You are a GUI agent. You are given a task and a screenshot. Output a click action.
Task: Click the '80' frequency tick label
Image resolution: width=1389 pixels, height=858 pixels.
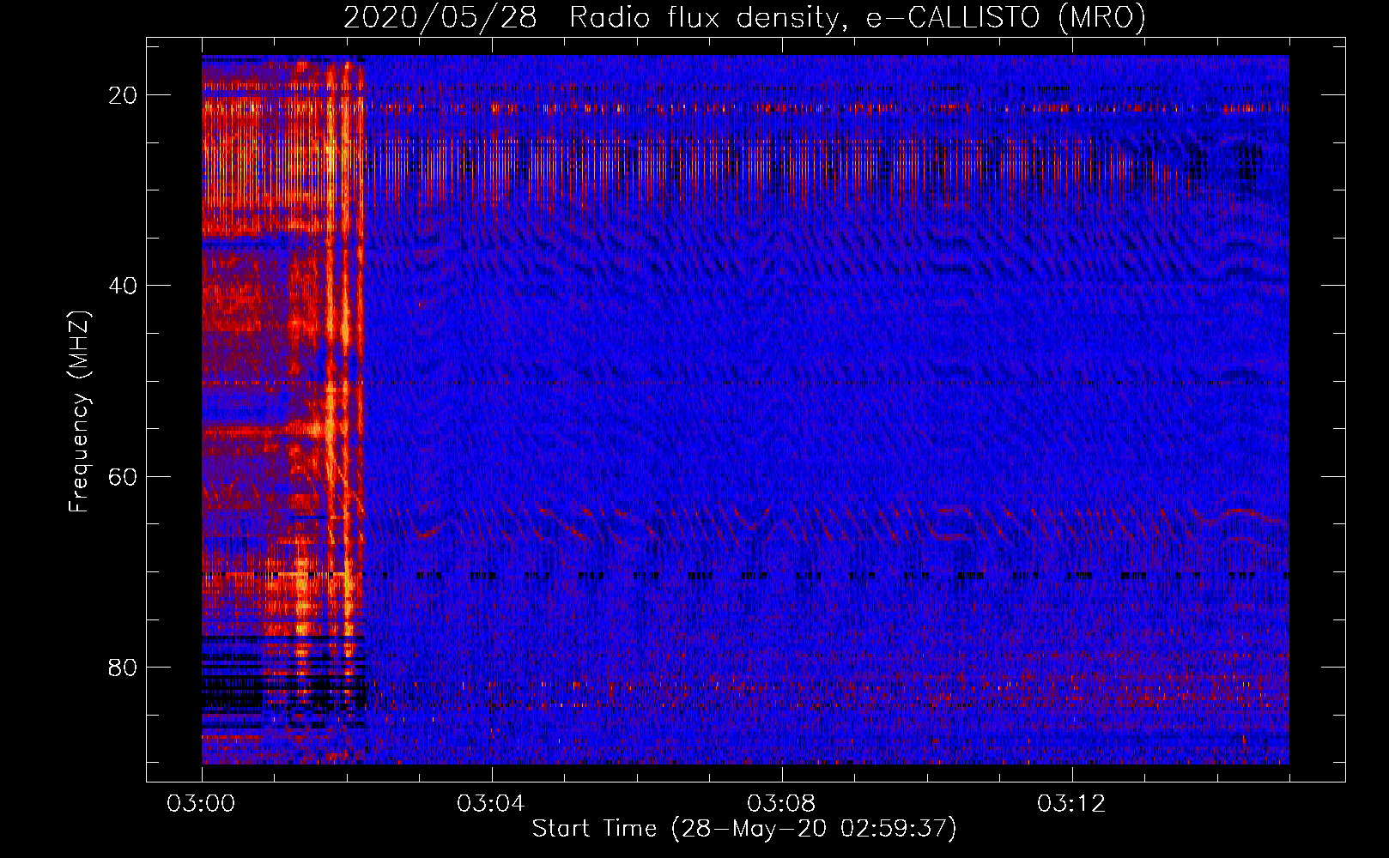tap(124, 668)
